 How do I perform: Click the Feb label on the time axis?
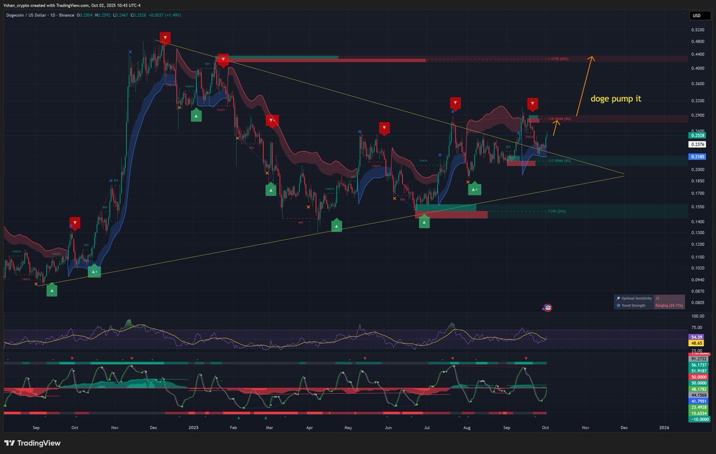click(233, 428)
